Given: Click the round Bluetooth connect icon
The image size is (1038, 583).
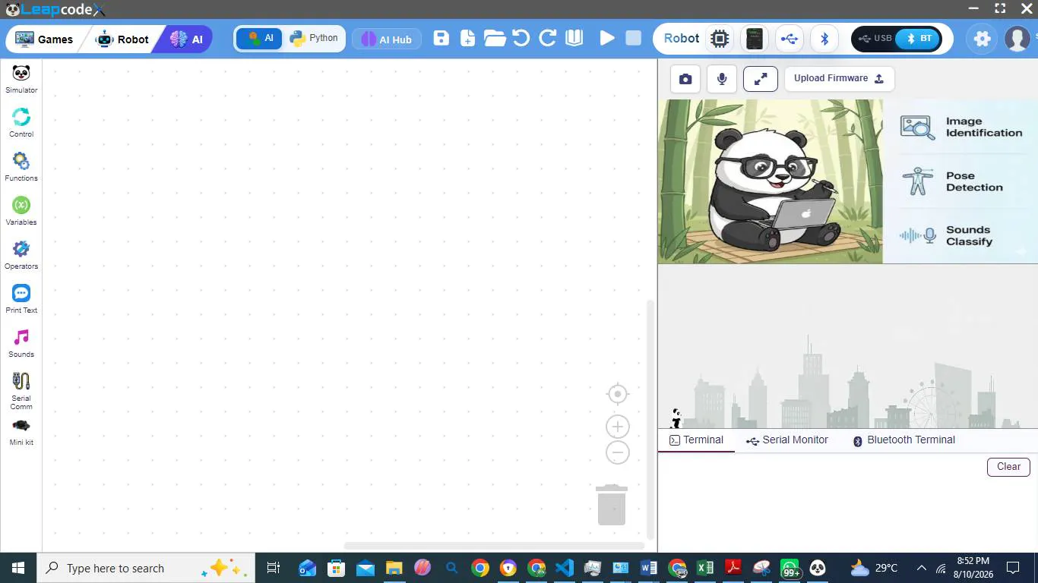Looking at the screenshot, I should pos(824,39).
